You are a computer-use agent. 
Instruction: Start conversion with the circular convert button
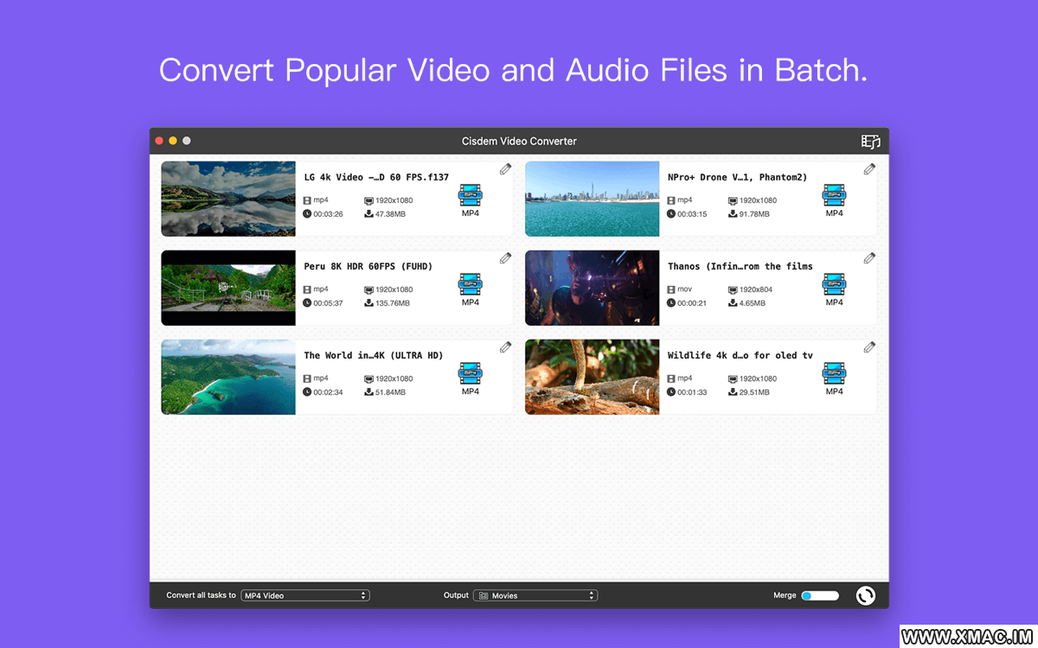point(865,595)
